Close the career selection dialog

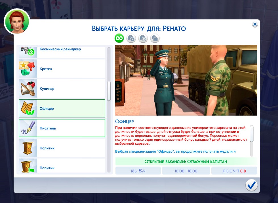click(x=255, y=24)
